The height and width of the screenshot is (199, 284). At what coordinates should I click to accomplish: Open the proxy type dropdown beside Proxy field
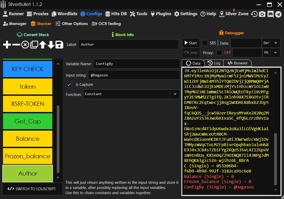coord(275,53)
